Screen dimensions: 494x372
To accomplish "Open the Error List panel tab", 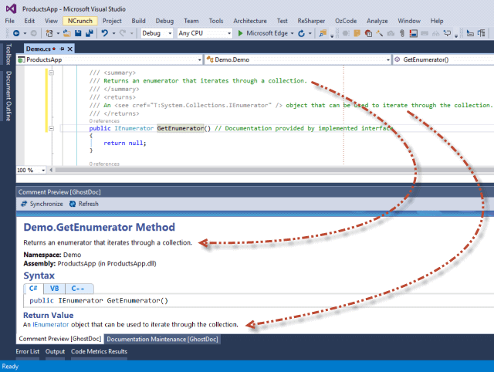I will 27,352.
